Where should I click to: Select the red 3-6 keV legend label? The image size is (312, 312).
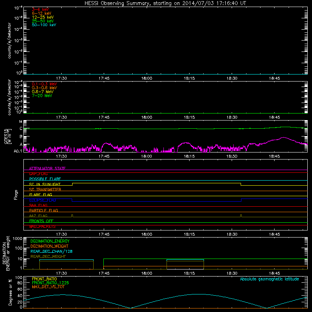point(41,9)
